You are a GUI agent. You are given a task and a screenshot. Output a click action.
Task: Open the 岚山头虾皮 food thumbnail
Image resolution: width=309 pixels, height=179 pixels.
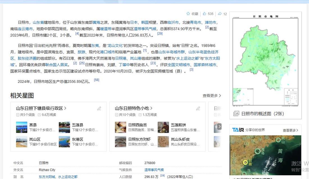point(163,142)
